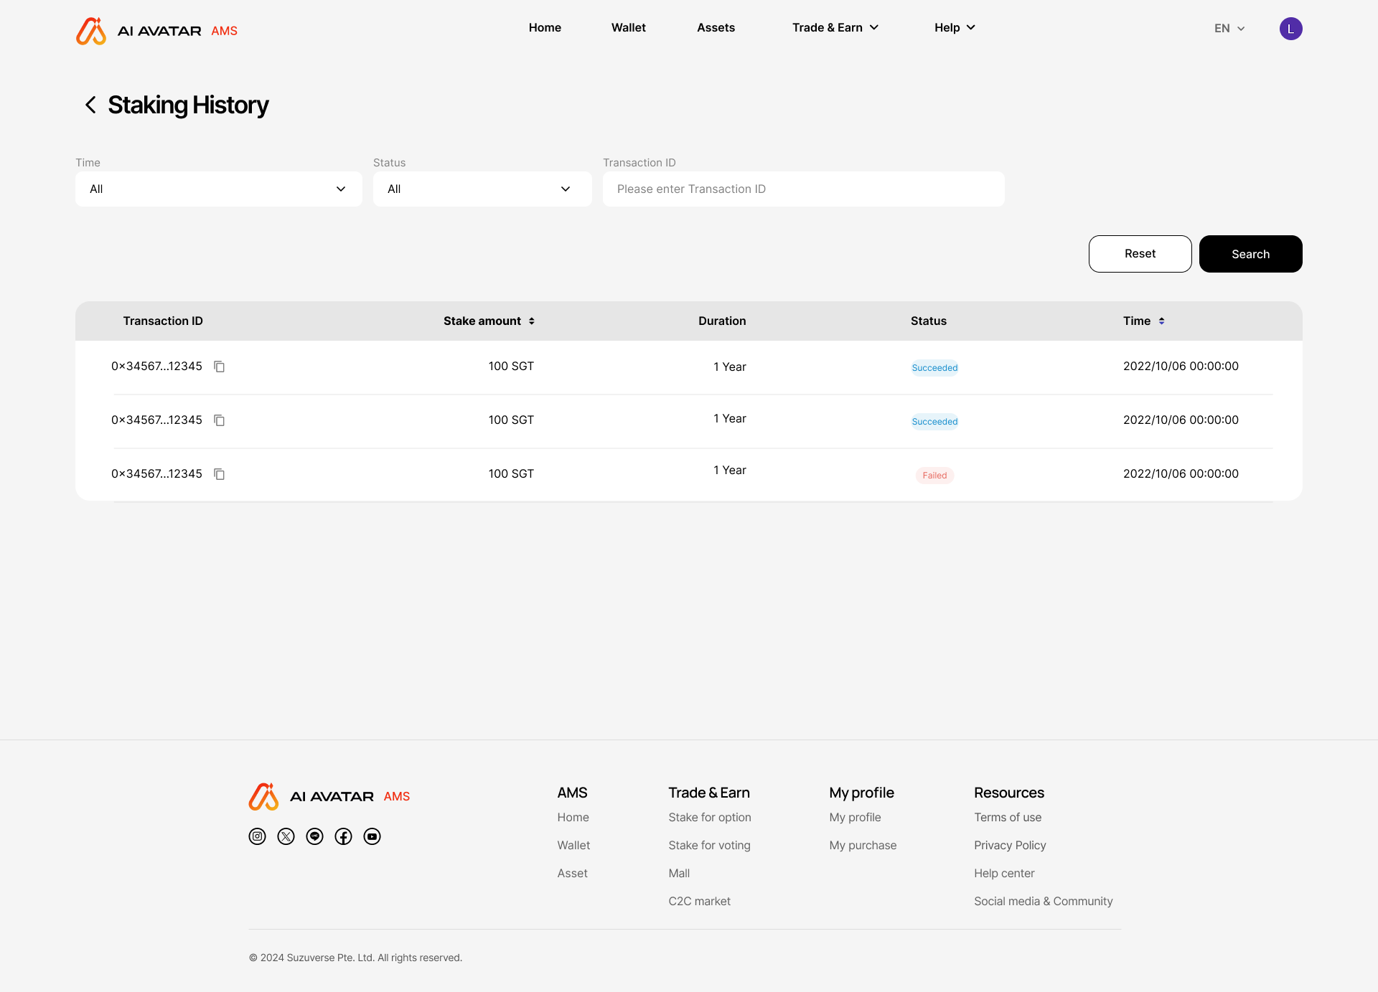Open footer Asset link
Viewport: 1378px width, 992px height.
(x=572, y=873)
